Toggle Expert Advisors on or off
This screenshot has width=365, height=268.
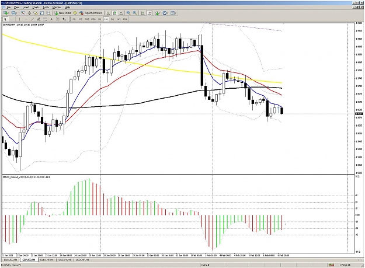pyautogui.click(x=91, y=13)
